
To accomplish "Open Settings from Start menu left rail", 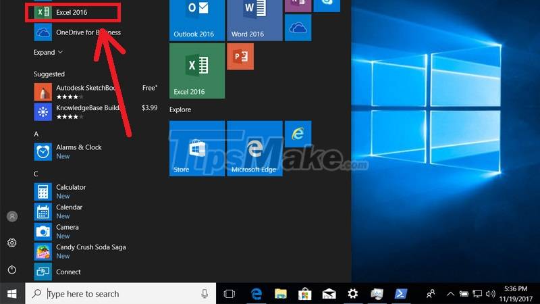I will tap(12, 243).
